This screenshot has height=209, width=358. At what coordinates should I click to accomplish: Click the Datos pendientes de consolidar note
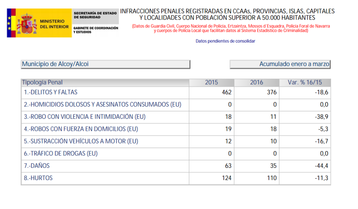tap(225, 41)
